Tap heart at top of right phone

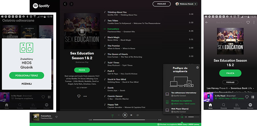pos(248,23)
